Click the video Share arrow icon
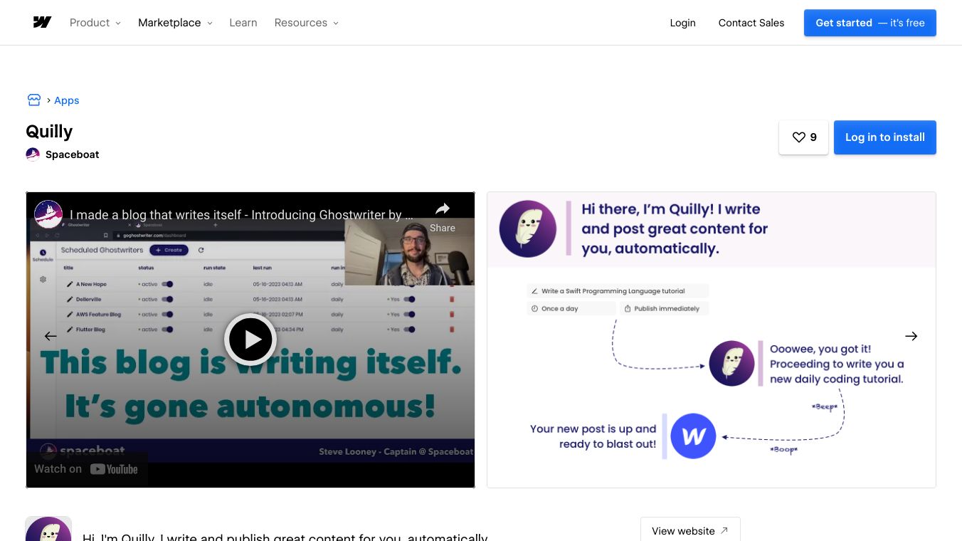The image size is (962, 541). pyautogui.click(x=443, y=209)
